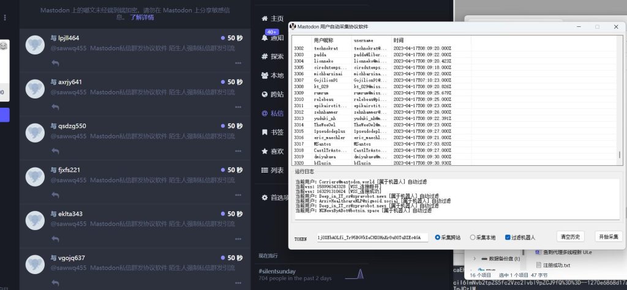
Task: Click reply arrow under lpjll464 message
Action: pos(55,64)
